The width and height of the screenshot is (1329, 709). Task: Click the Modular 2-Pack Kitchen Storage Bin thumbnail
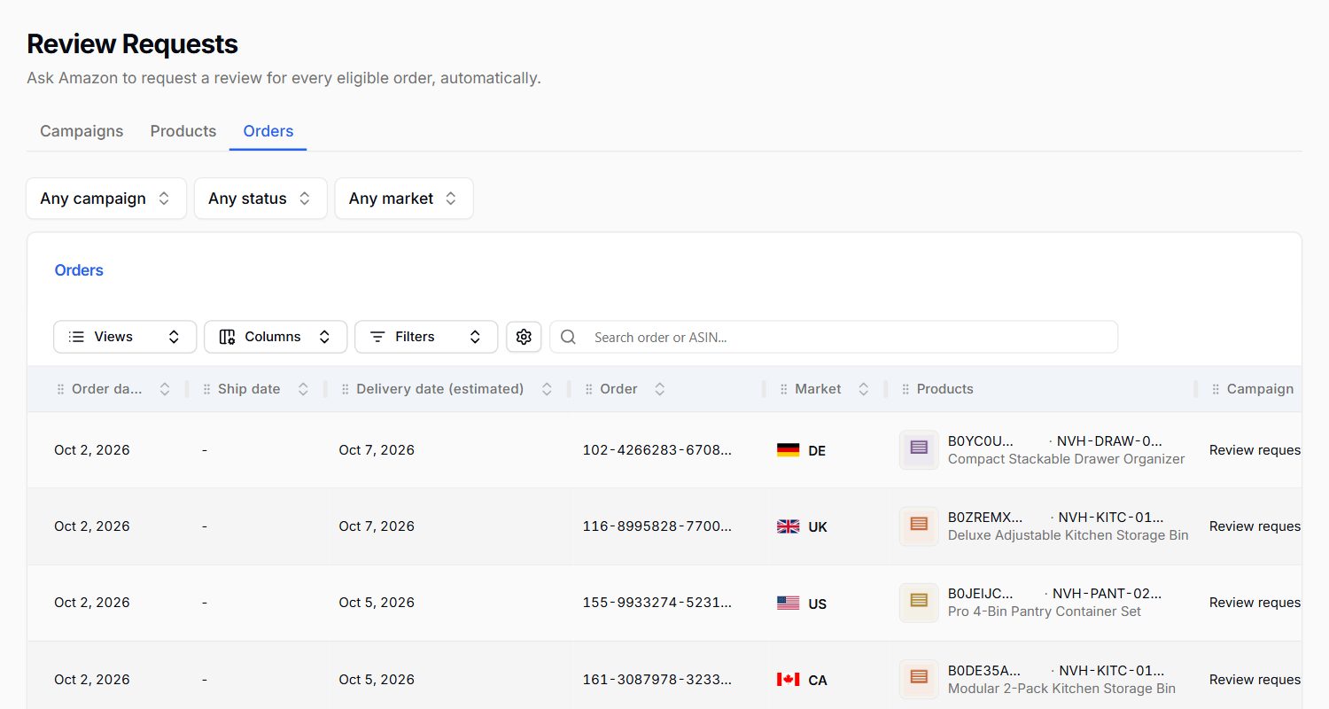click(919, 679)
